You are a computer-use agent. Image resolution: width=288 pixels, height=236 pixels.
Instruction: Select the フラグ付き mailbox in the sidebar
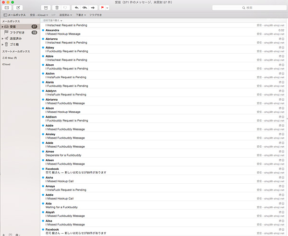pyautogui.click(x=20, y=33)
